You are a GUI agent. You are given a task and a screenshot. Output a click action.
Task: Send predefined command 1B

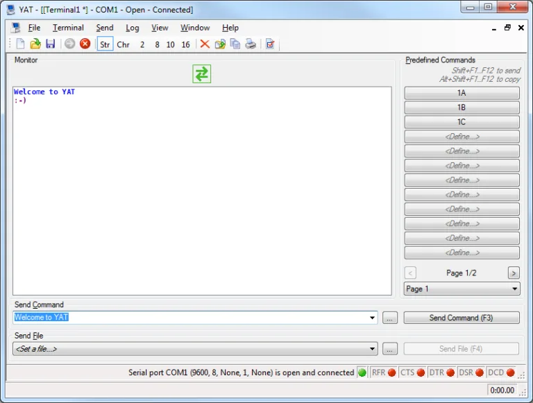462,108
